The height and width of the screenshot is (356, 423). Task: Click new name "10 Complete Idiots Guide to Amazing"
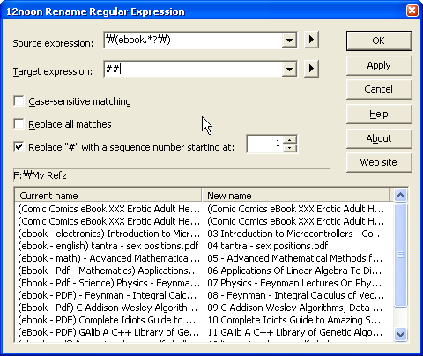point(294,320)
